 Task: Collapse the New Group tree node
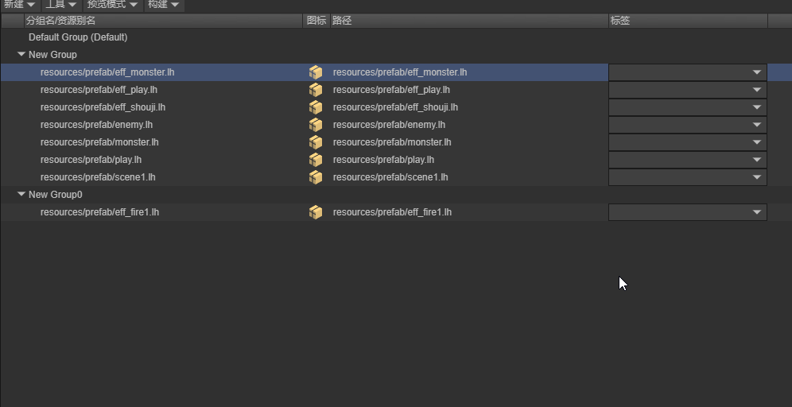(x=21, y=54)
